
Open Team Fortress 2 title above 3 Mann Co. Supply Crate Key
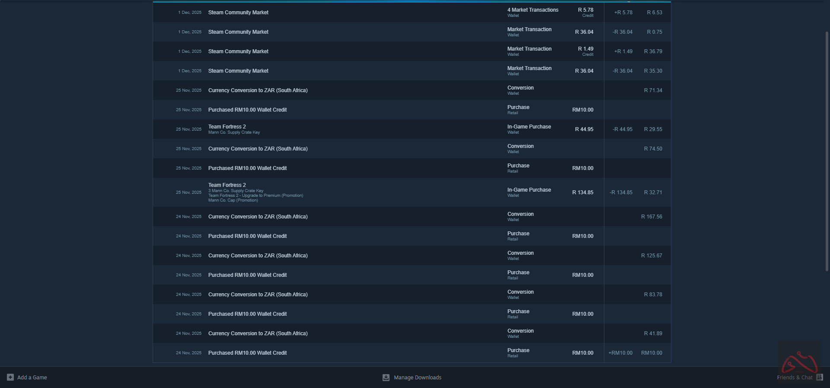tap(227, 185)
